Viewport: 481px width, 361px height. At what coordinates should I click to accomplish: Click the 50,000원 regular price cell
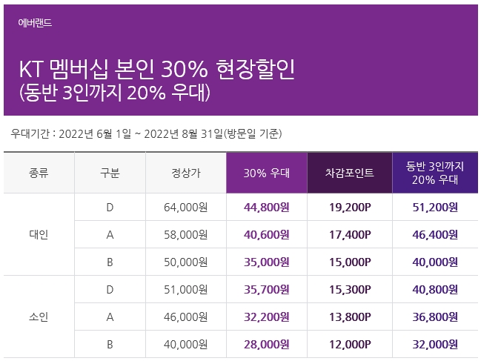pyautogui.click(x=185, y=262)
